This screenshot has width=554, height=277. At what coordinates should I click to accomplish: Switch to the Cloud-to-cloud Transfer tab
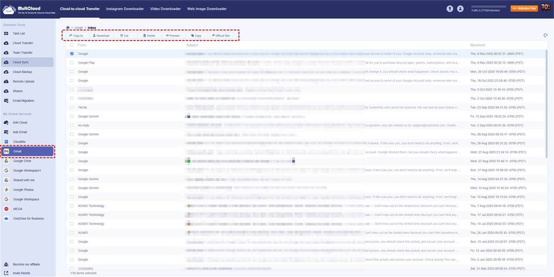tap(80, 9)
